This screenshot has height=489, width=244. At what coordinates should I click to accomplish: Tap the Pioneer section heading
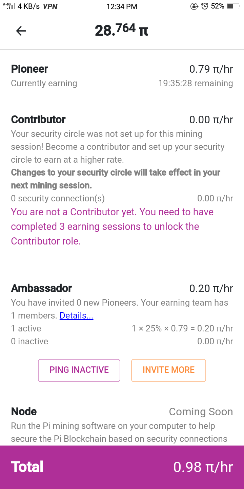30,69
